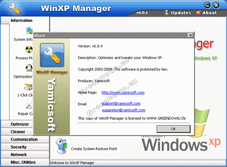Viewport: 227px width, 167px height.
Task: Click the Version: v6.0.4 text
Action: click(90, 46)
